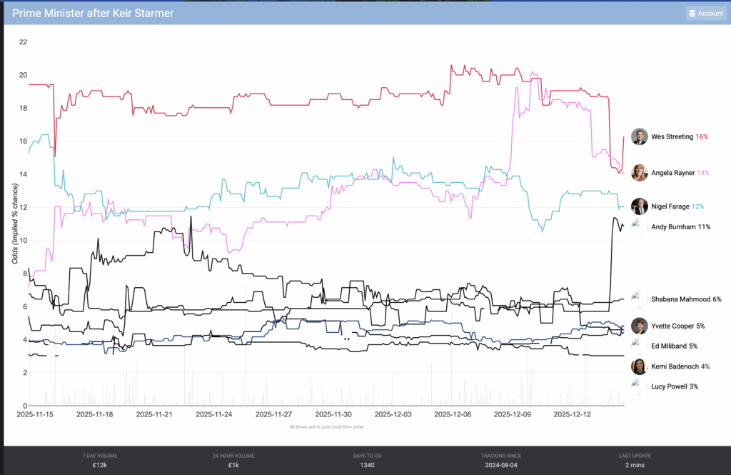Click the 'Prime Minister after Keir Starmer' title
Image resolution: width=731 pixels, height=475 pixels.
point(93,13)
